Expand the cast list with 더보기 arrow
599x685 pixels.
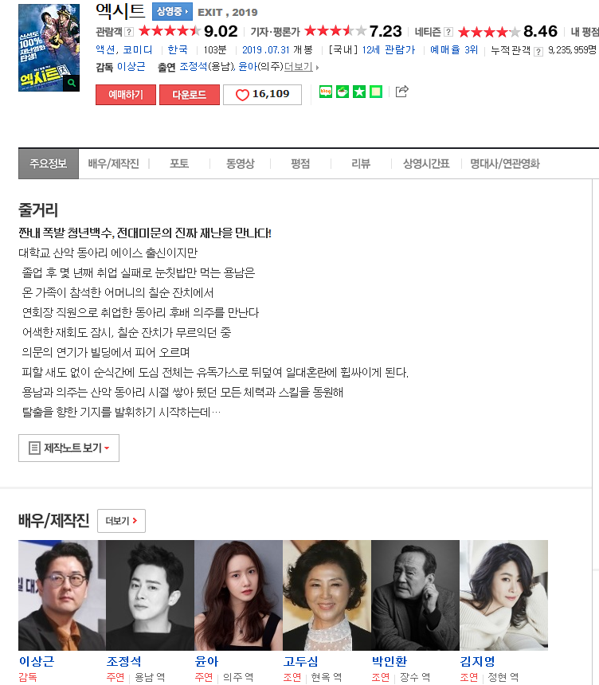click(301, 67)
